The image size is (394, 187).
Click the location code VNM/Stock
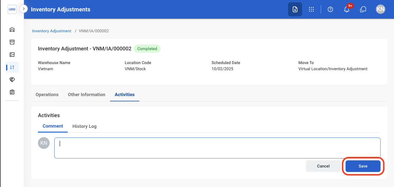point(135,69)
